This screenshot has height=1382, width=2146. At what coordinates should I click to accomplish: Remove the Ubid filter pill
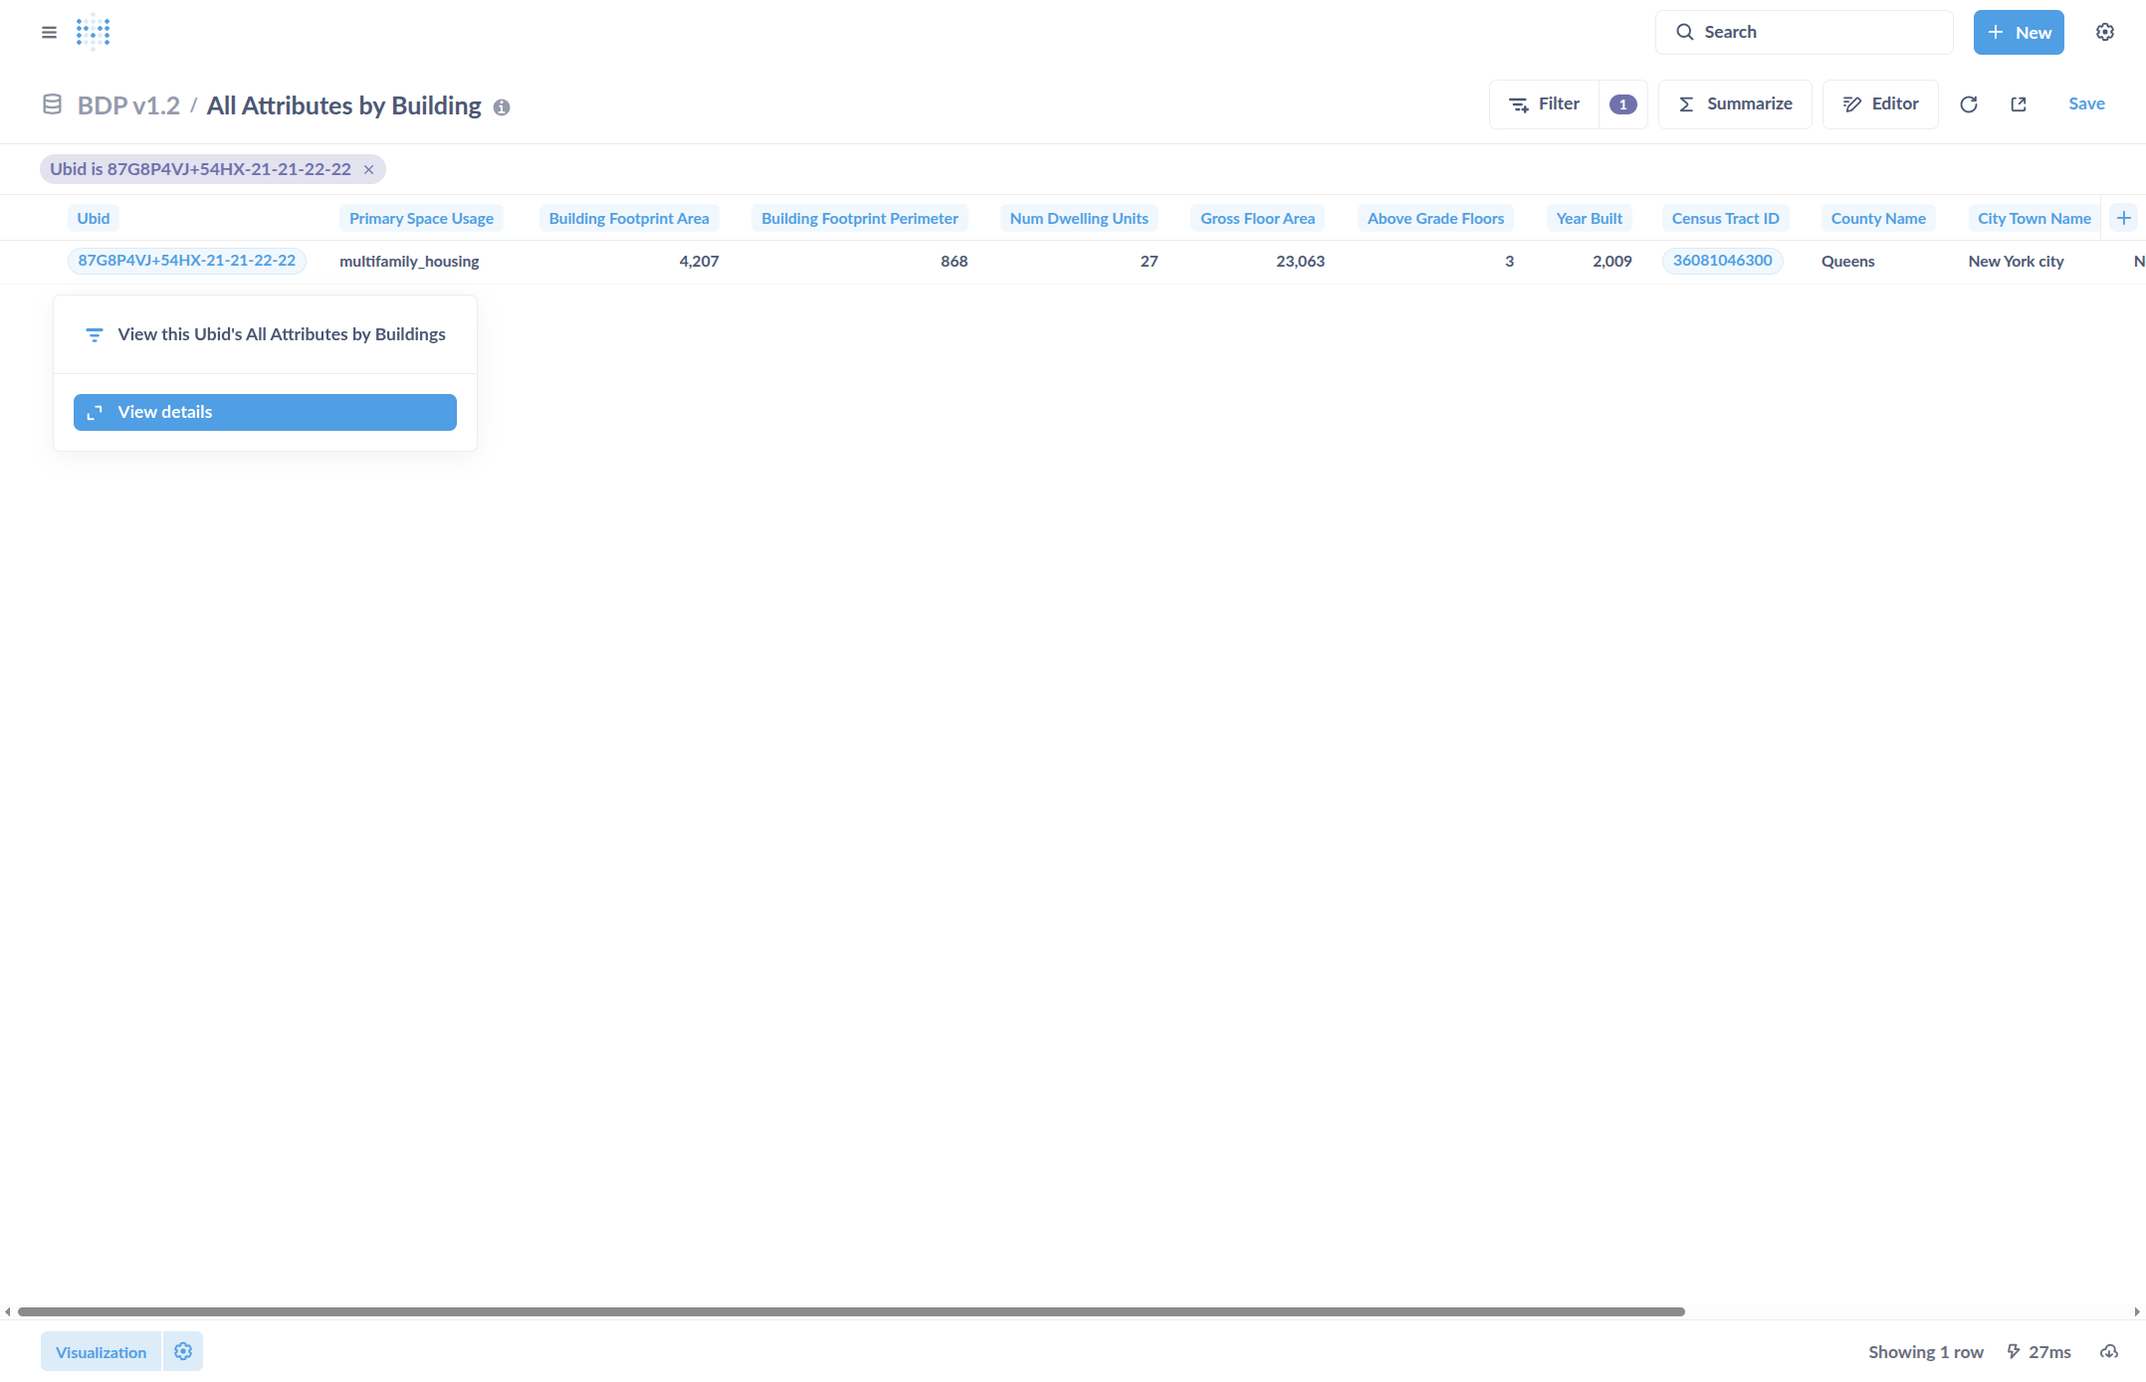pyautogui.click(x=368, y=168)
